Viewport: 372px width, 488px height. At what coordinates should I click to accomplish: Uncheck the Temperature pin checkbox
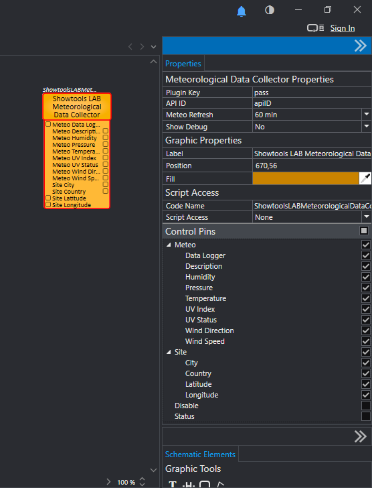pos(366,298)
